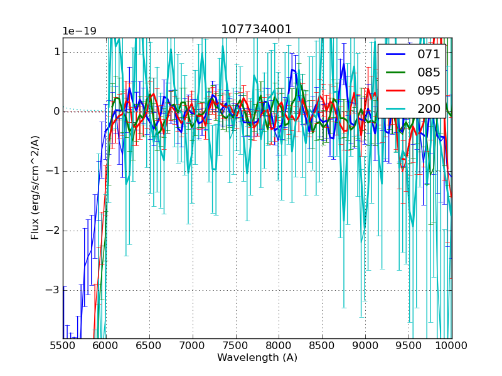502x376 pixels.
Task: Click the 10000 x-axis tick label
Action: 452,345
